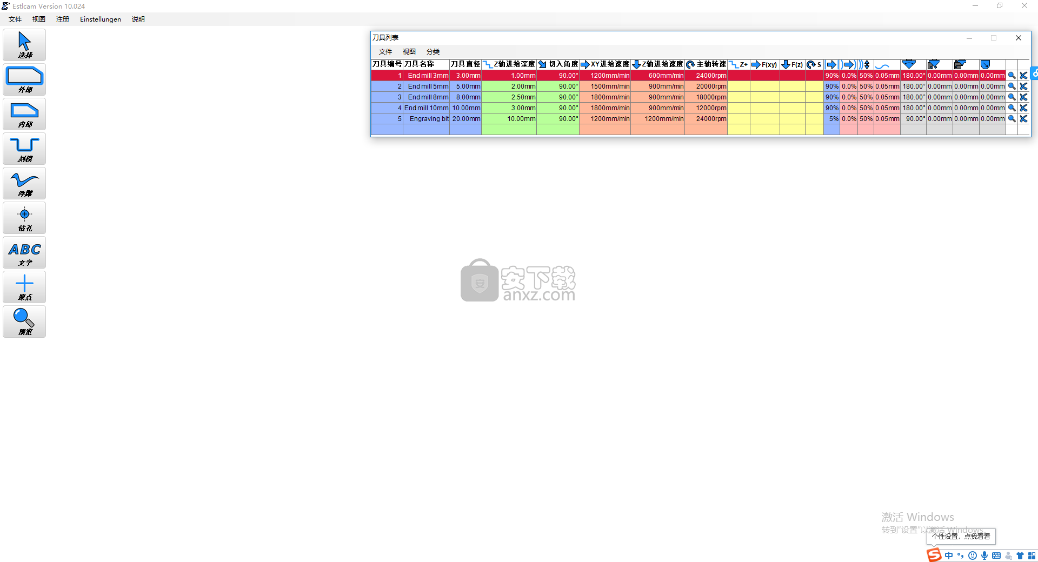Select the End mill 5mm name cell
1038x562 pixels.
coord(427,86)
